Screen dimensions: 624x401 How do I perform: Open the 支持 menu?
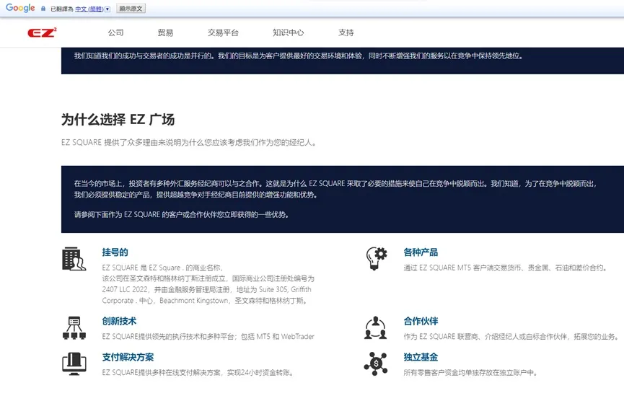coord(346,32)
